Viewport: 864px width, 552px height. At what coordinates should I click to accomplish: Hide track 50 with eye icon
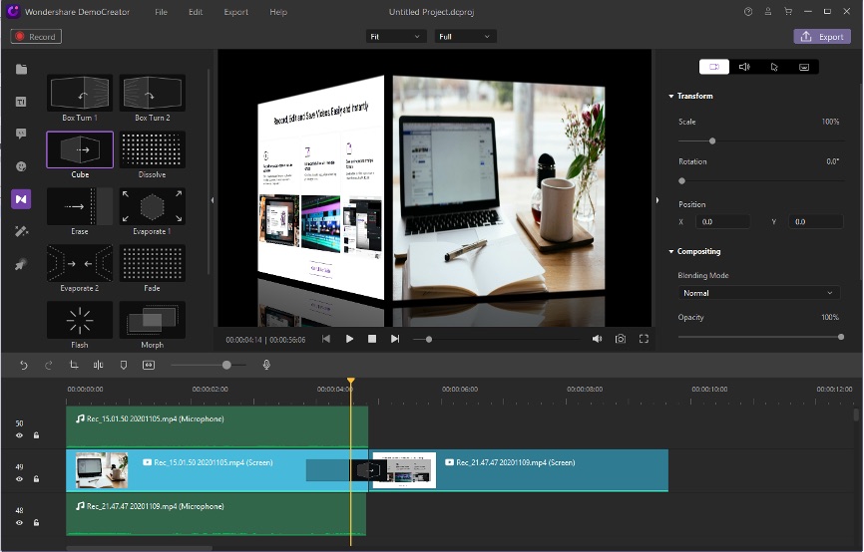pos(19,435)
